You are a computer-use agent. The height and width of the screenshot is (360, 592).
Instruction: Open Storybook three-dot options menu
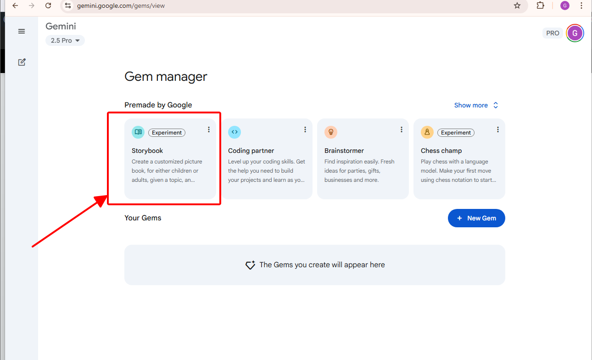coord(209,130)
